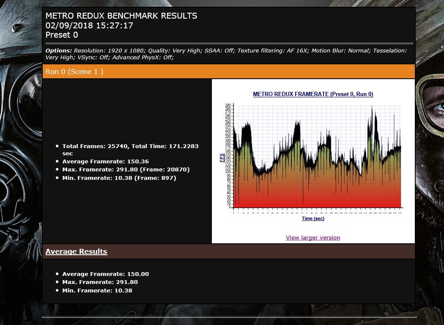
Task: Click the METRO REDUX FRAMERATE chart title
Action: [x=313, y=94]
